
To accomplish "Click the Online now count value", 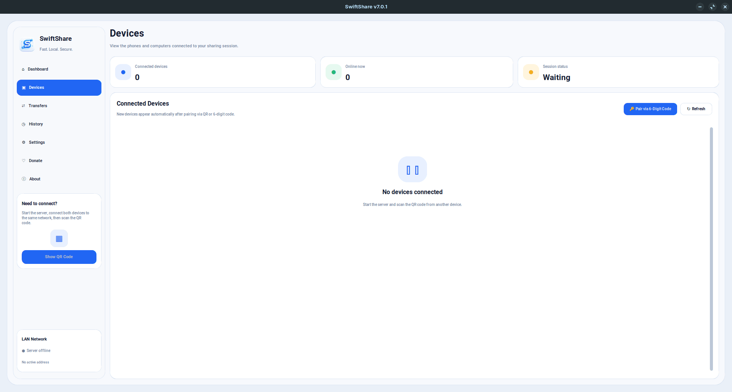I will (348, 78).
